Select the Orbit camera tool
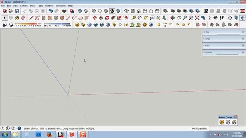Screen dimensions: 246x138 (173, 18)
